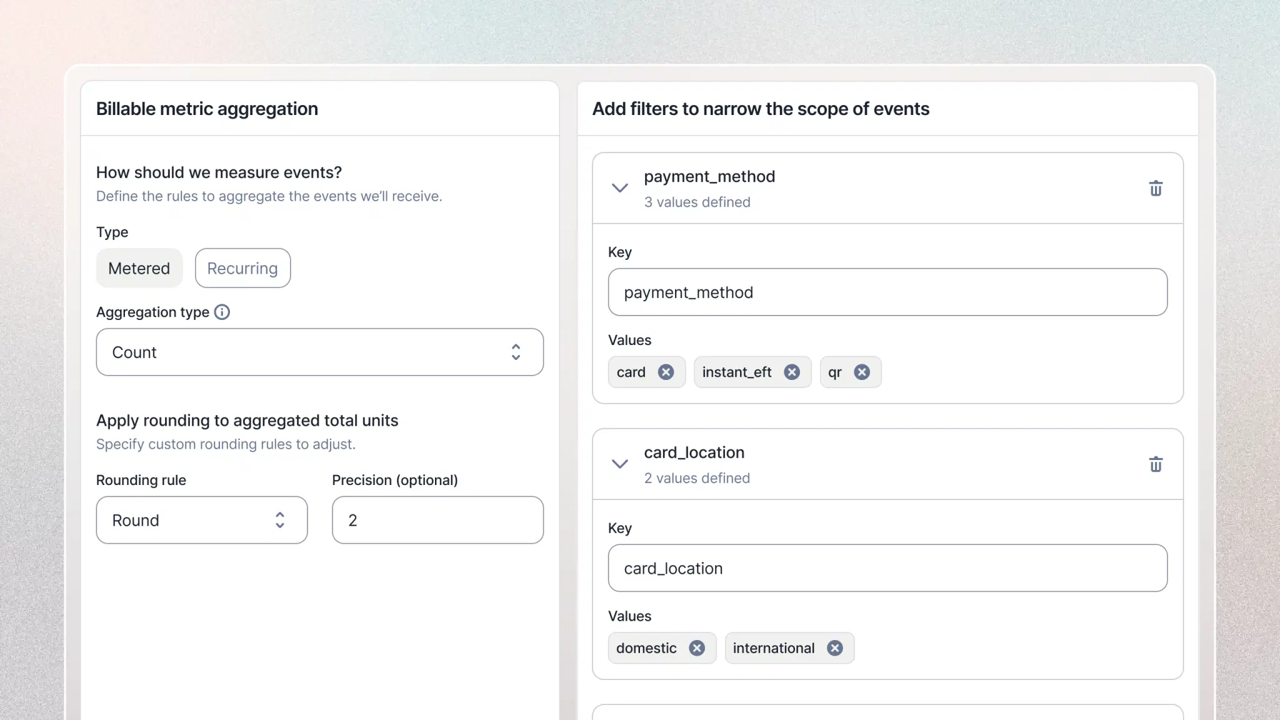The image size is (1280, 720).
Task: Click the Precision input containing 2
Action: tap(437, 520)
